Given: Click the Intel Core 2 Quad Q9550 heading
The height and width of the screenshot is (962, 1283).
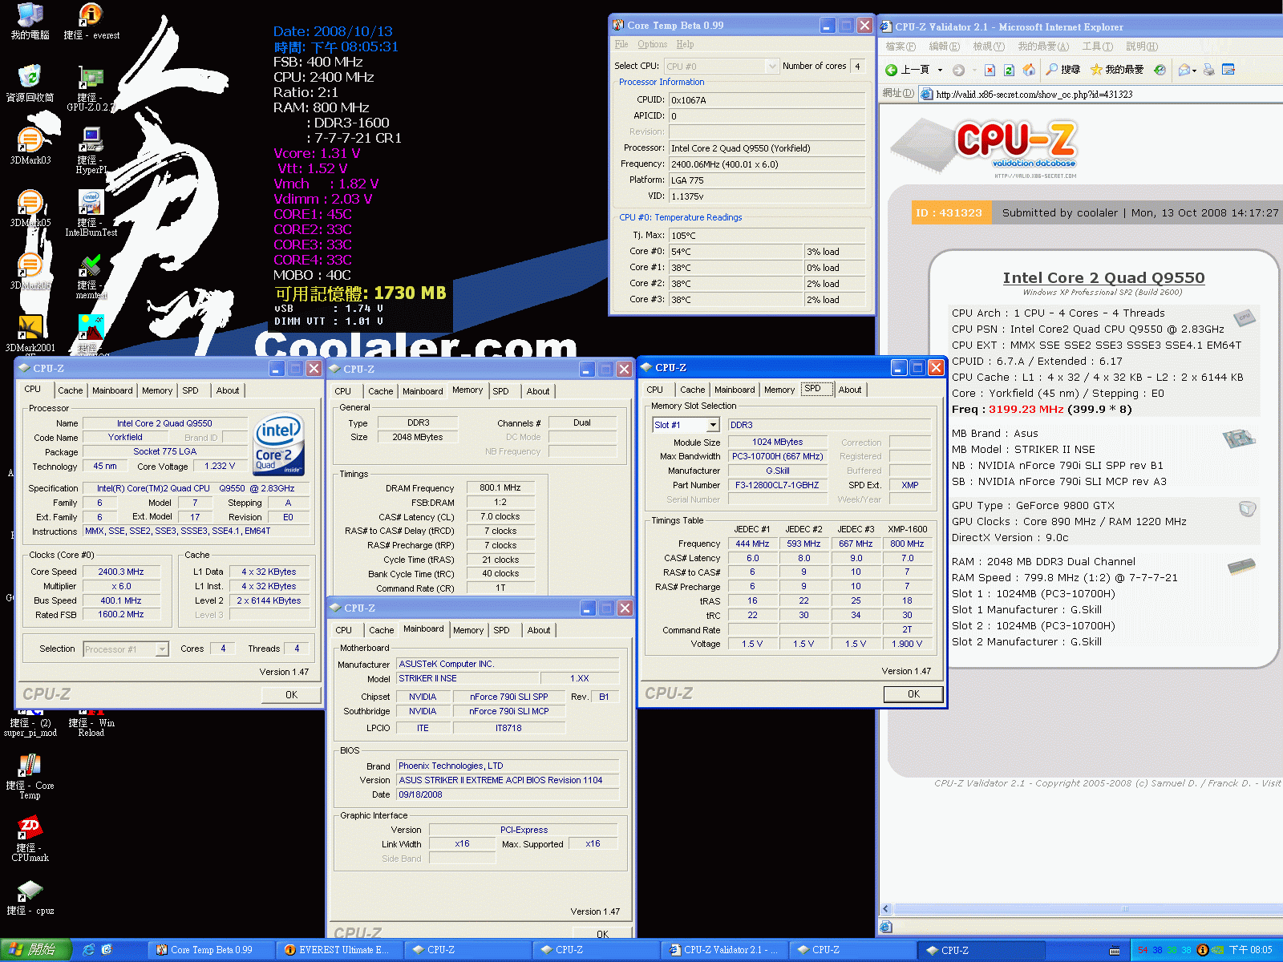Looking at the screenshot, I should click(x=1103, y=277).
